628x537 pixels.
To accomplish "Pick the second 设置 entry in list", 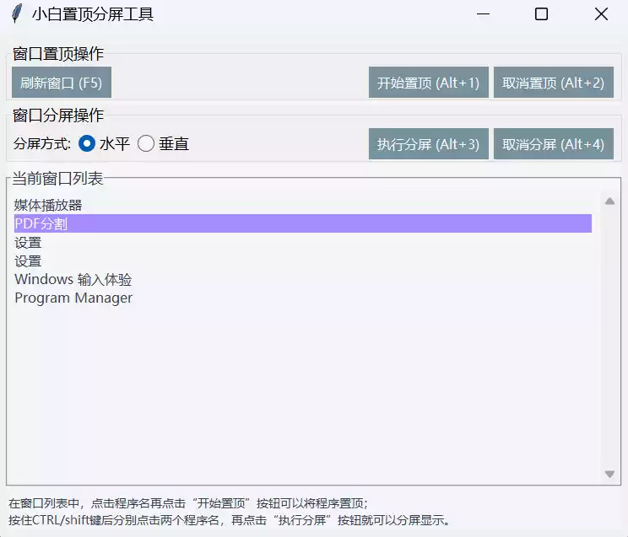I will pyautogui.click(x=28, y=260).
